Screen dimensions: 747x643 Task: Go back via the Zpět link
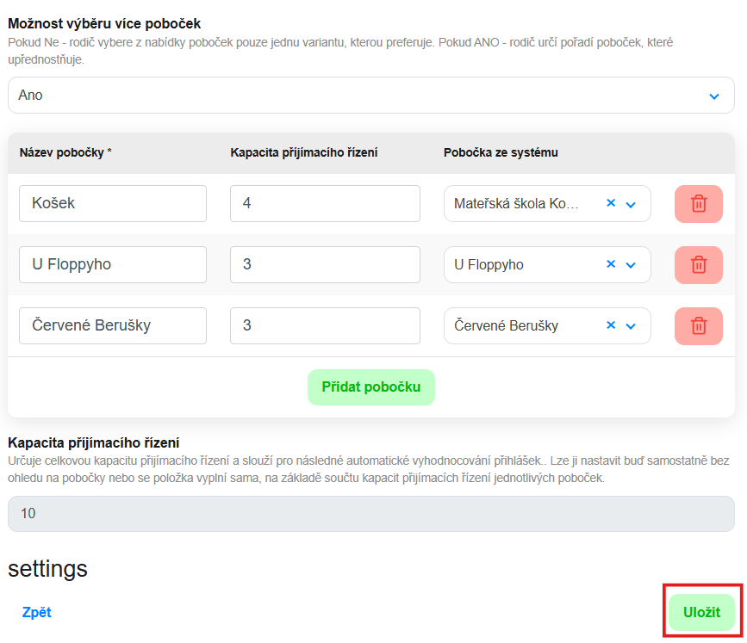tap(37, 613)
